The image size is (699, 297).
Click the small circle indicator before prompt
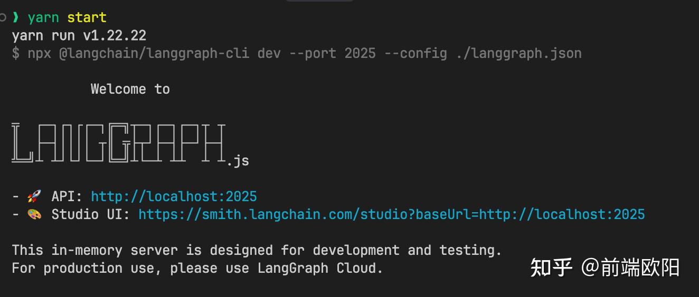pos(3,17)
